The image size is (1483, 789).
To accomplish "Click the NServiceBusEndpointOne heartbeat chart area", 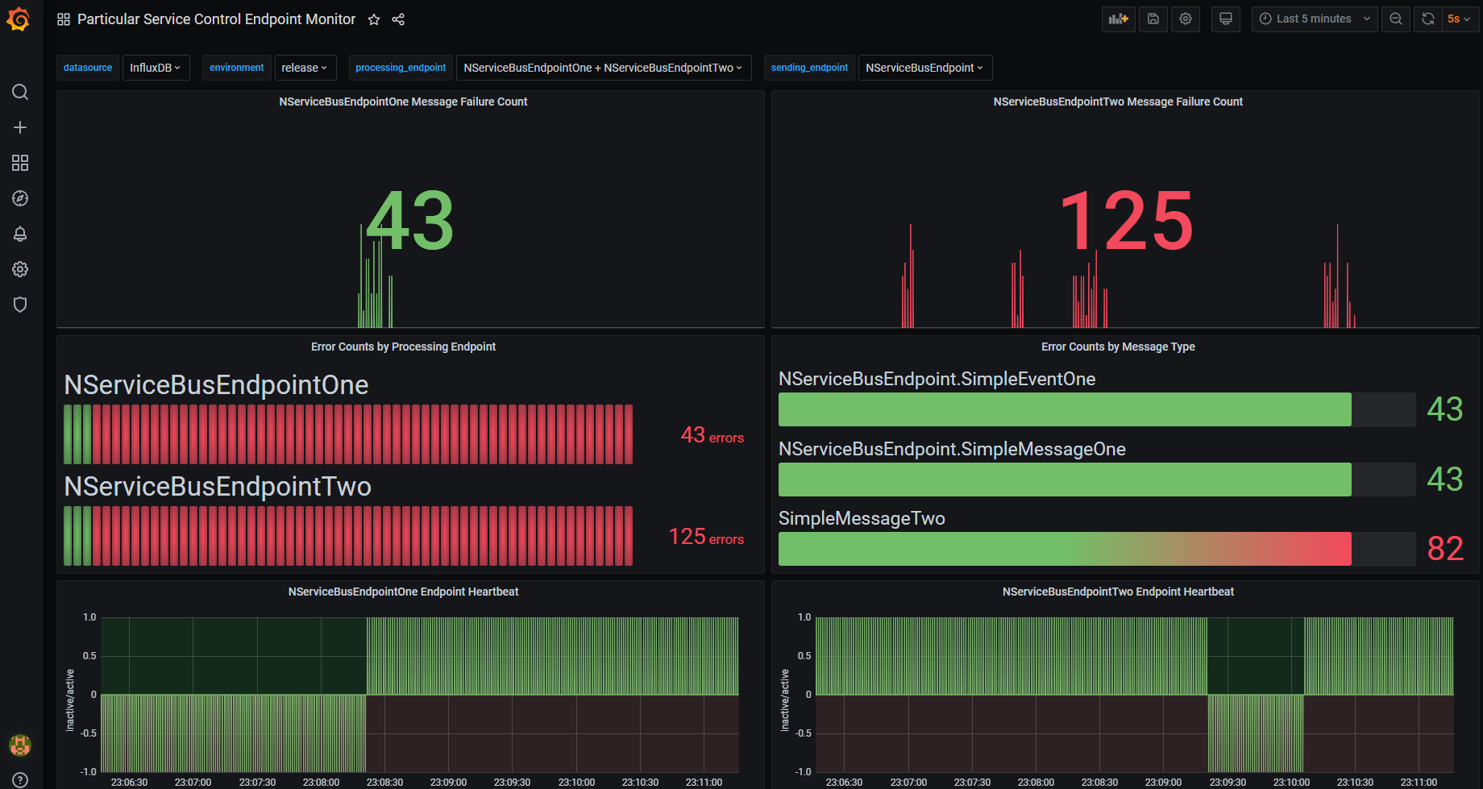I will (420, 695).
